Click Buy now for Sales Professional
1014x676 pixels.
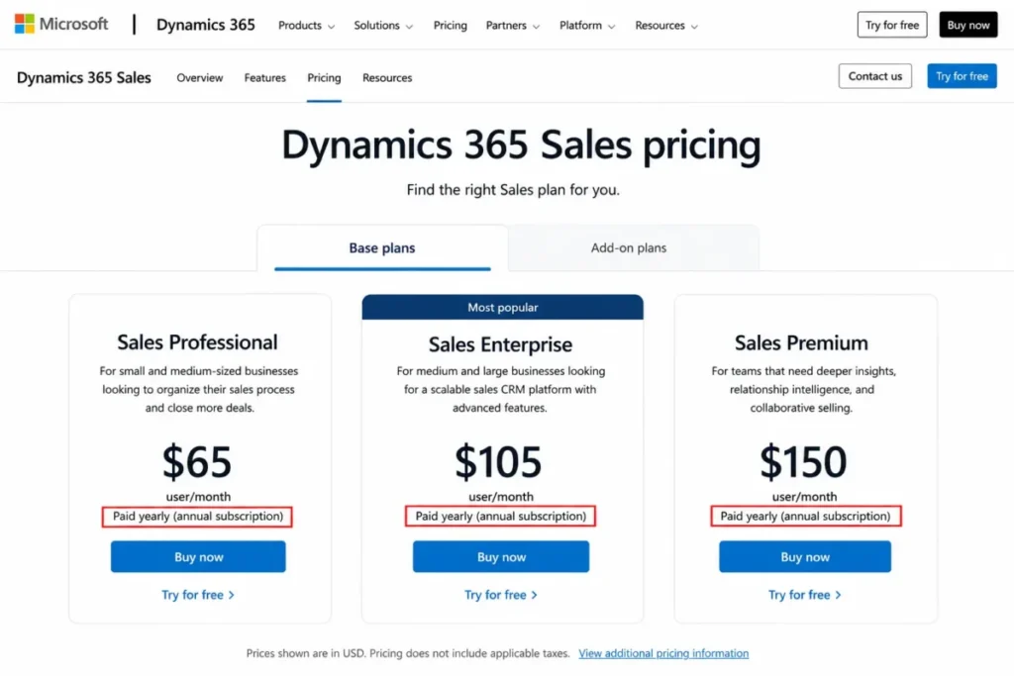[198, 556]
